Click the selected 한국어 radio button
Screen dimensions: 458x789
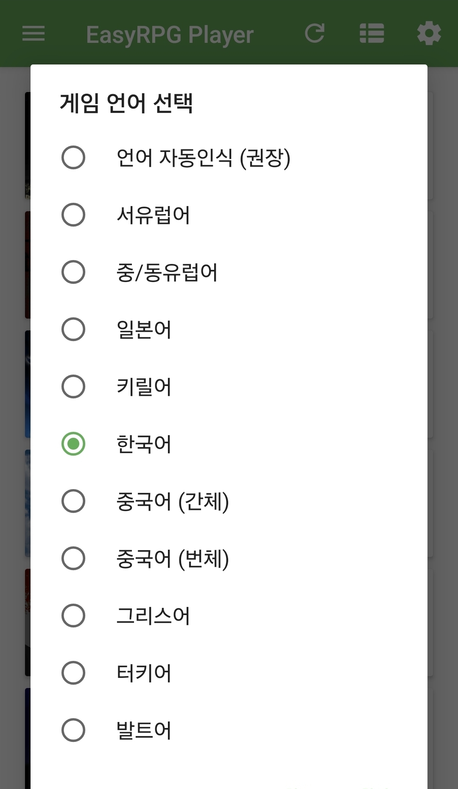(73, 444)
